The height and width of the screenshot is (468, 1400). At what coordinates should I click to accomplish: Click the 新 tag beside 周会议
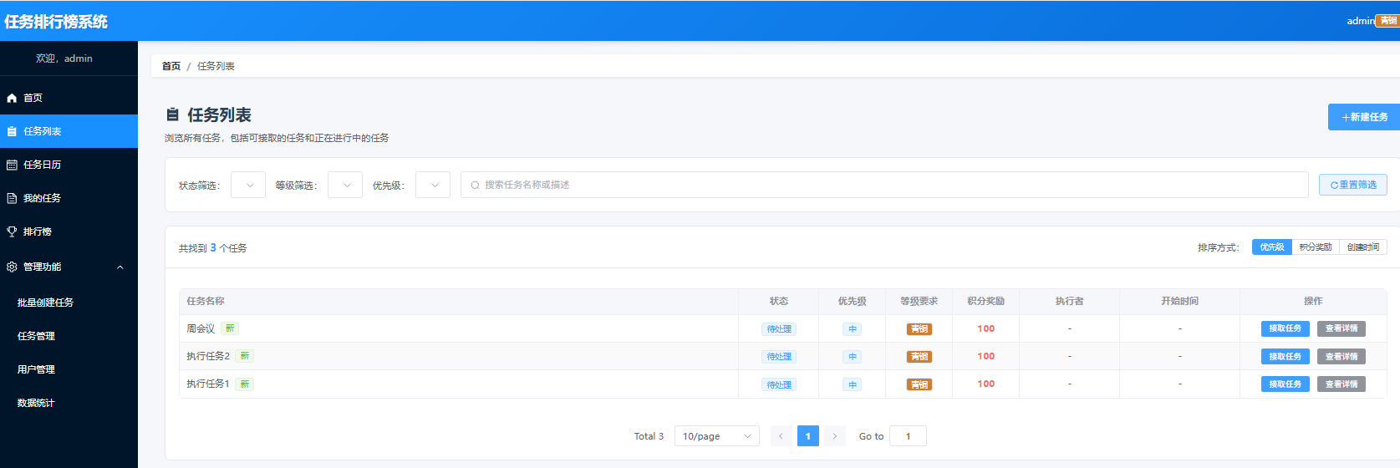click(x=230, y=328)
